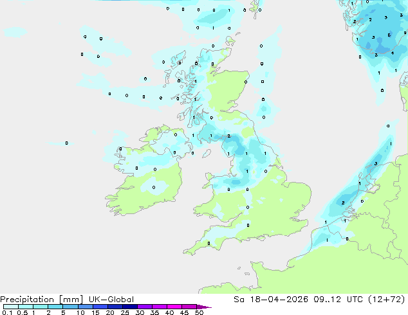Select the 35–40 mm violet legend swatch

point(159,307)
